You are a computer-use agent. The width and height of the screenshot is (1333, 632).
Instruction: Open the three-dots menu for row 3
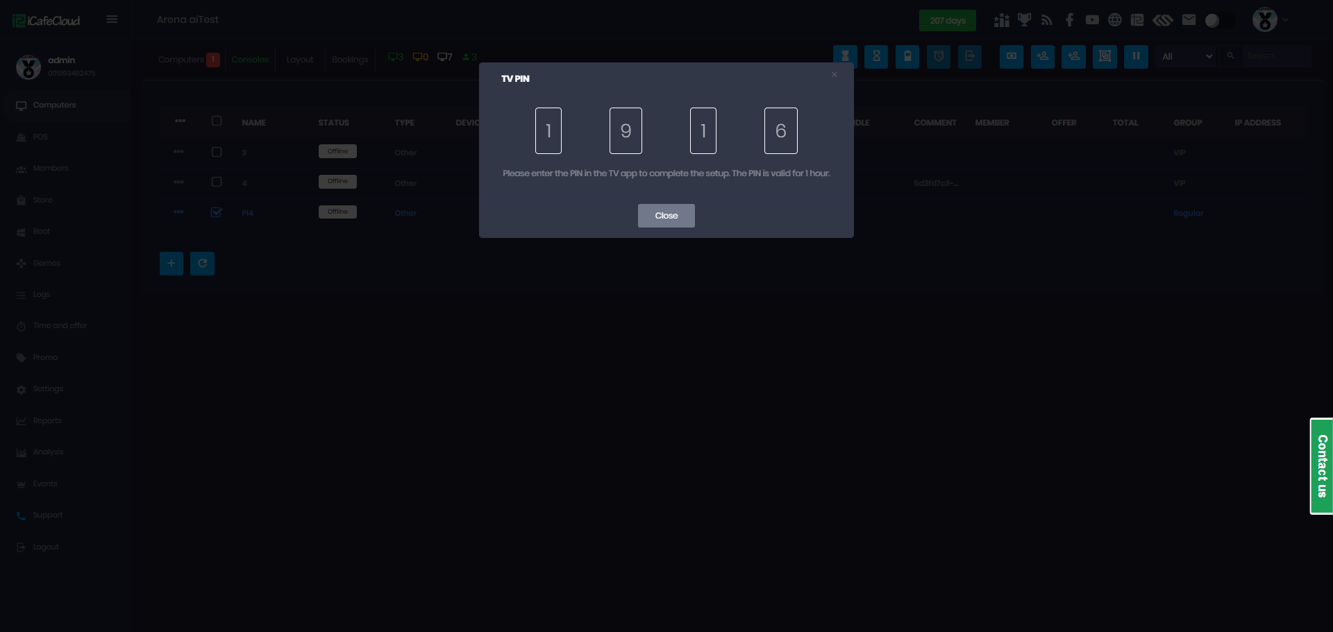point(179,151)
